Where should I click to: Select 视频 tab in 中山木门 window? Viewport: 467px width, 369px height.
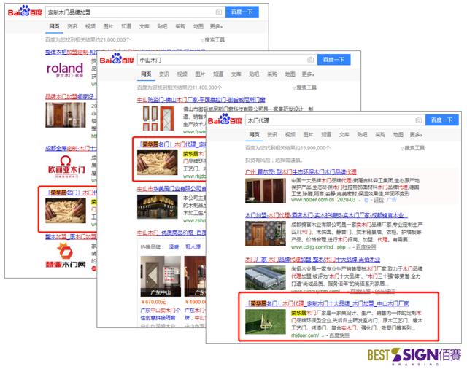pyautogui.click(x=182, y=74)
